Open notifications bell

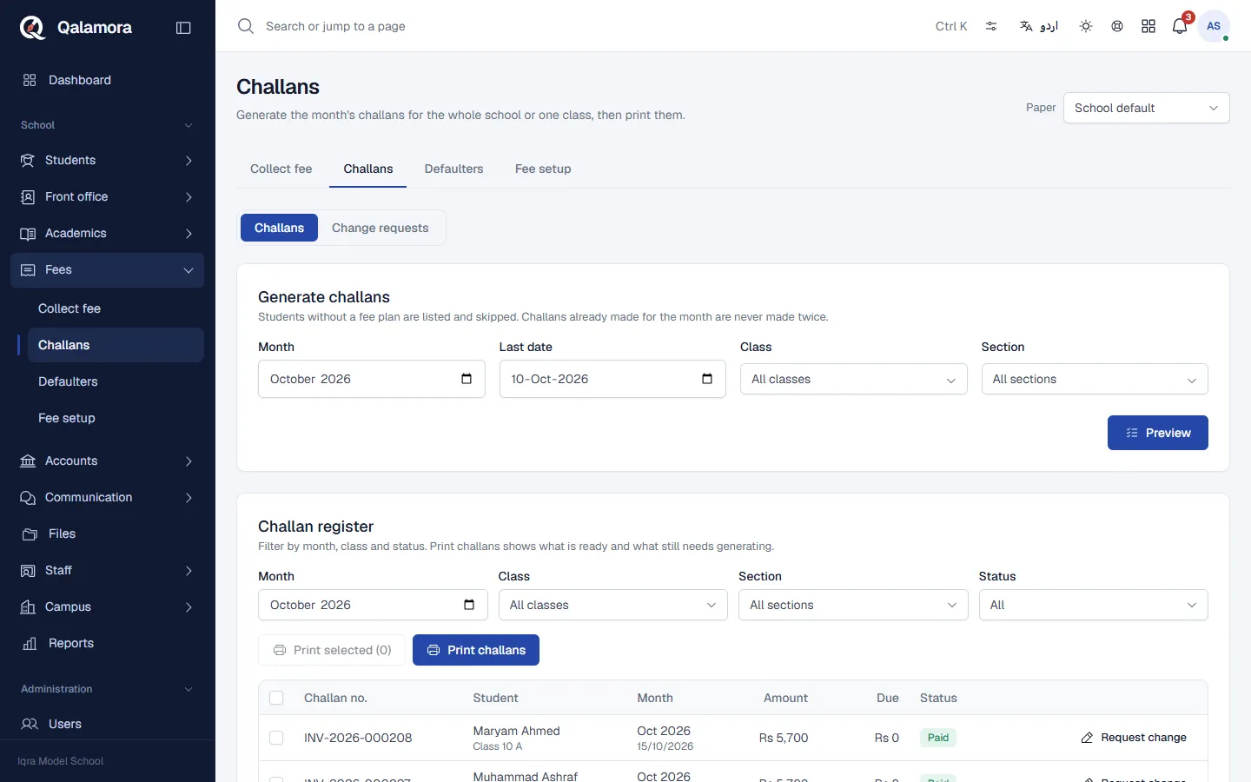(x=1180, y=26)
